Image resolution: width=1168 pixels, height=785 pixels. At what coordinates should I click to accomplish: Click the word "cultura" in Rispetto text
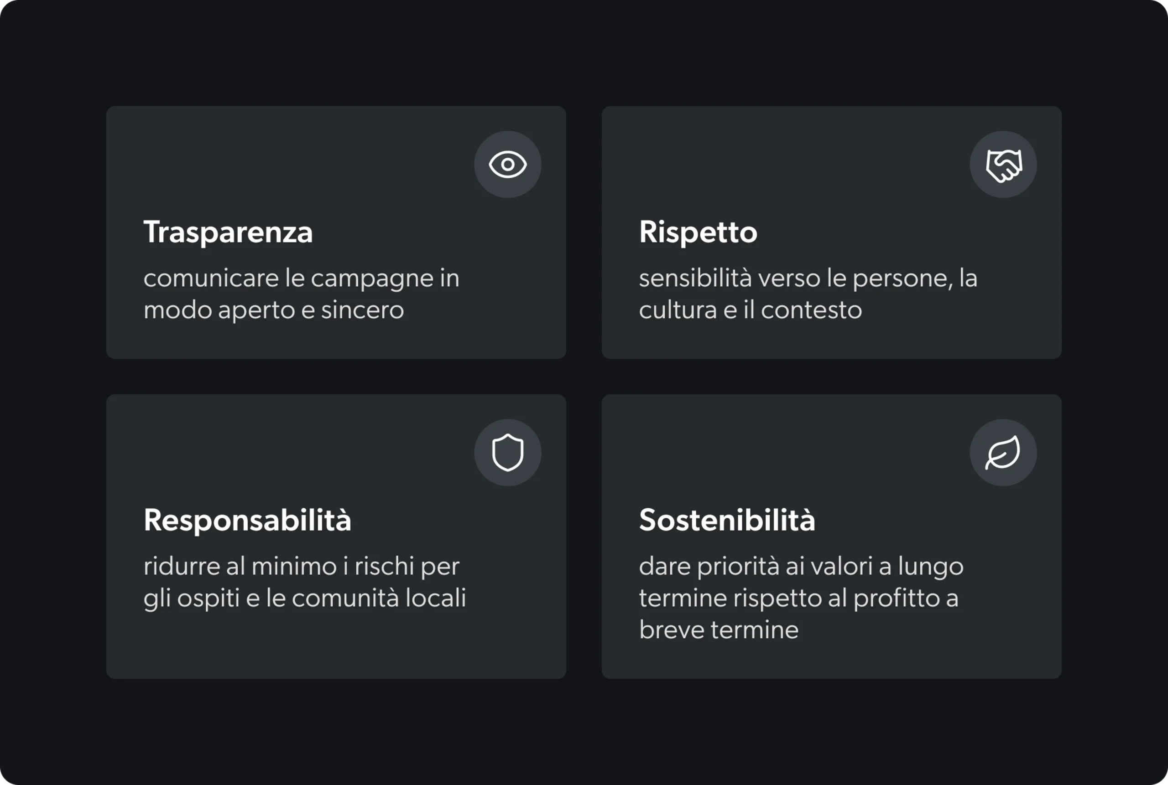[678, 310]
